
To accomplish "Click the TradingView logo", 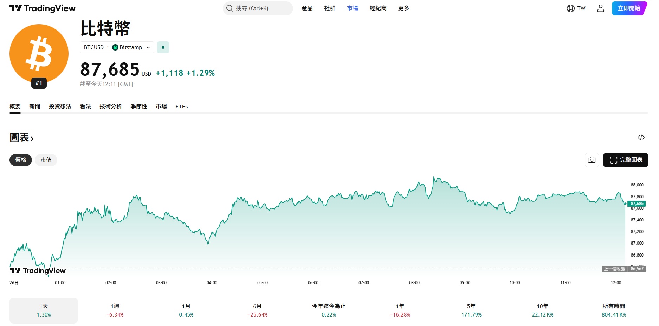I will 42,8.
